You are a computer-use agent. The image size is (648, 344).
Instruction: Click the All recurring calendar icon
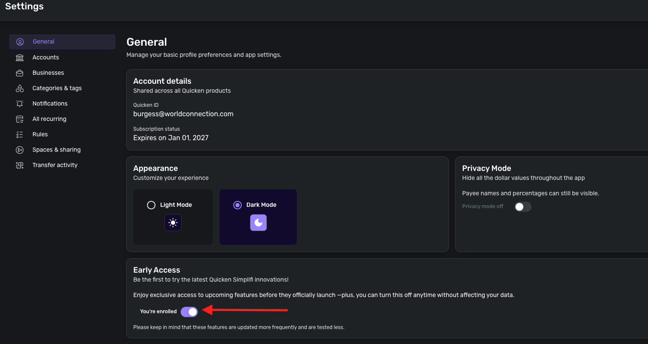[x=20, y=119]
